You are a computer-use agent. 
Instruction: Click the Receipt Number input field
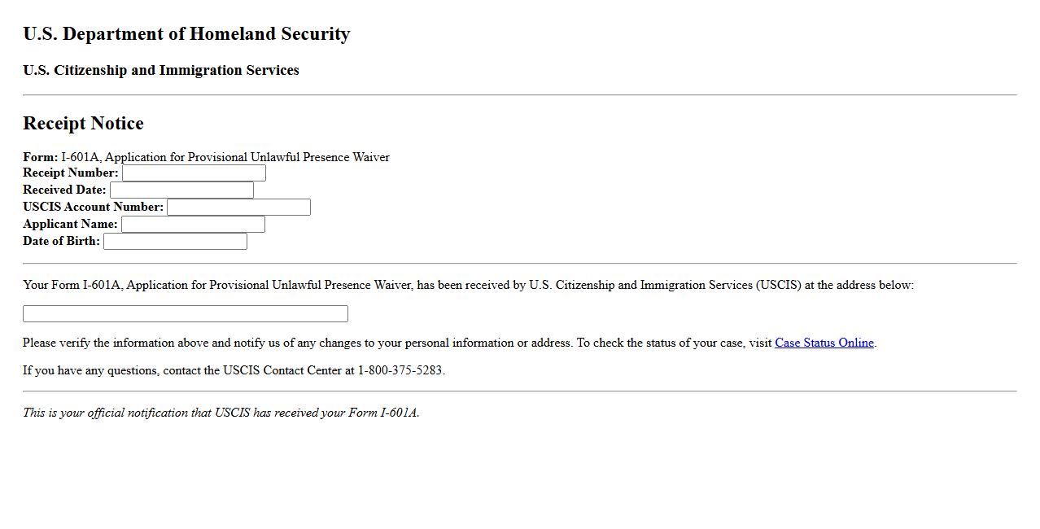tap(194, 173)
